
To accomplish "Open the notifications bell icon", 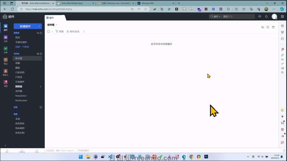I will click(266, 17).
